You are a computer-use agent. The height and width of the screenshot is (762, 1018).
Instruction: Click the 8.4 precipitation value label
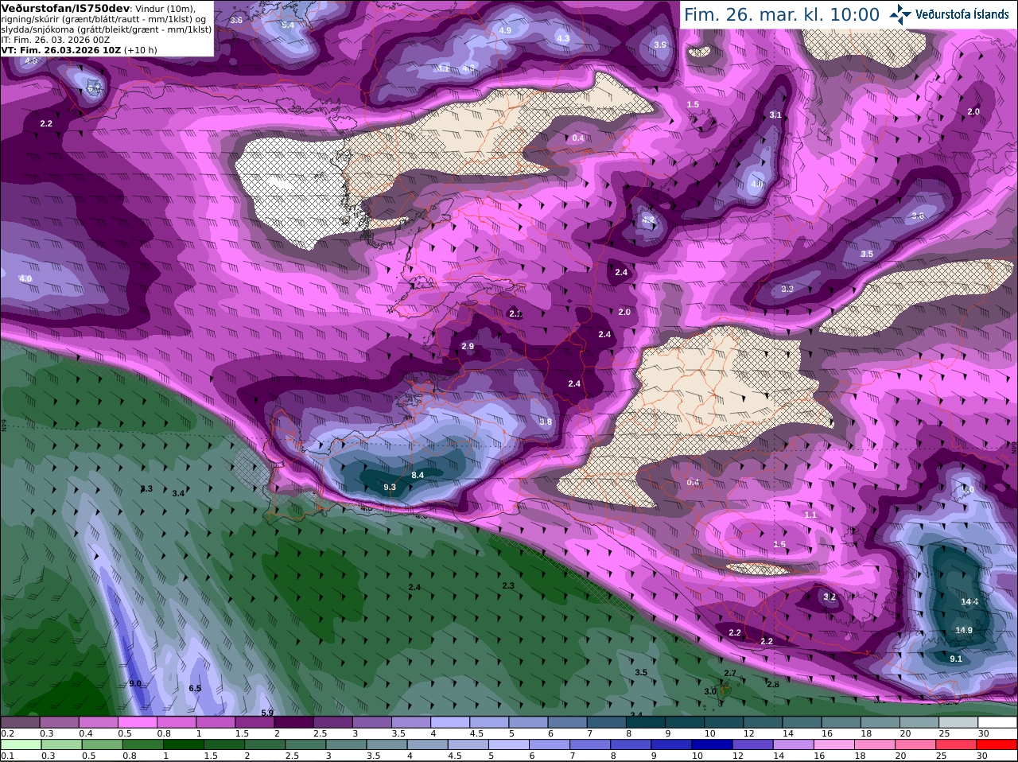pyautogui.click(x=418, y=475)
